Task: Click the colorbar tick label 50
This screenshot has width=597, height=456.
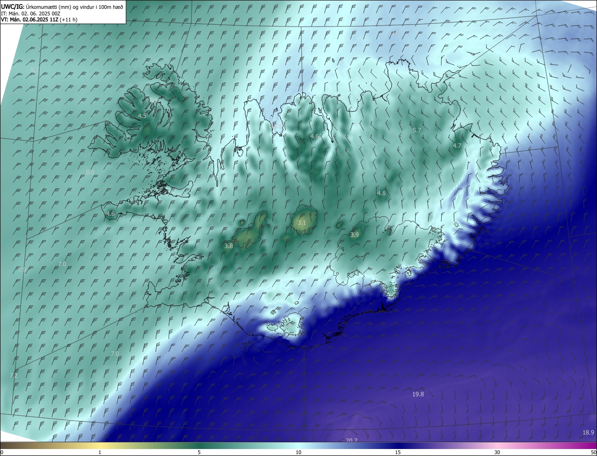Action: pyautogui.click(x=593, y=452)
